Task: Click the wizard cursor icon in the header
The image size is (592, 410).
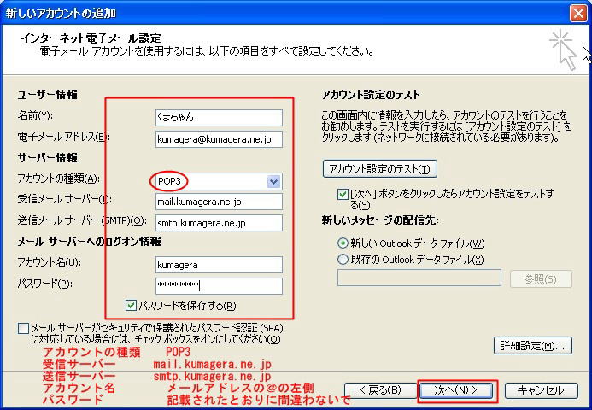Action: [x=563, y=50]
